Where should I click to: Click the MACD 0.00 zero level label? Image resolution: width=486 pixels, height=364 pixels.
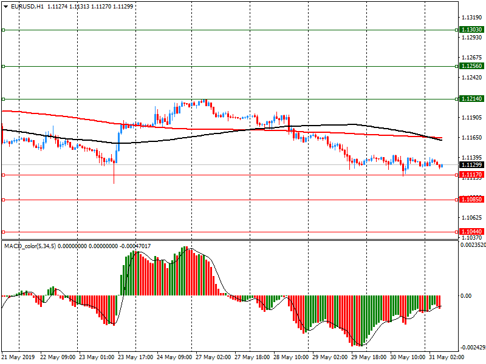(467, 296)
